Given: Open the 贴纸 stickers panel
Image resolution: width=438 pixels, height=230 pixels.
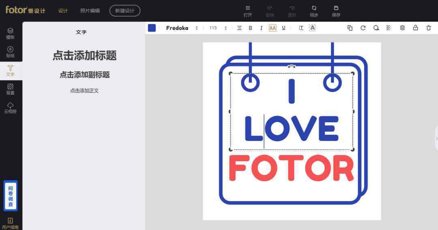Looking at the screenshot, I should point(10,52).
